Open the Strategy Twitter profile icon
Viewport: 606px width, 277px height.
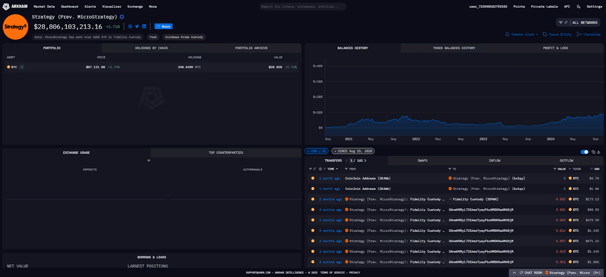click(137, 27)
